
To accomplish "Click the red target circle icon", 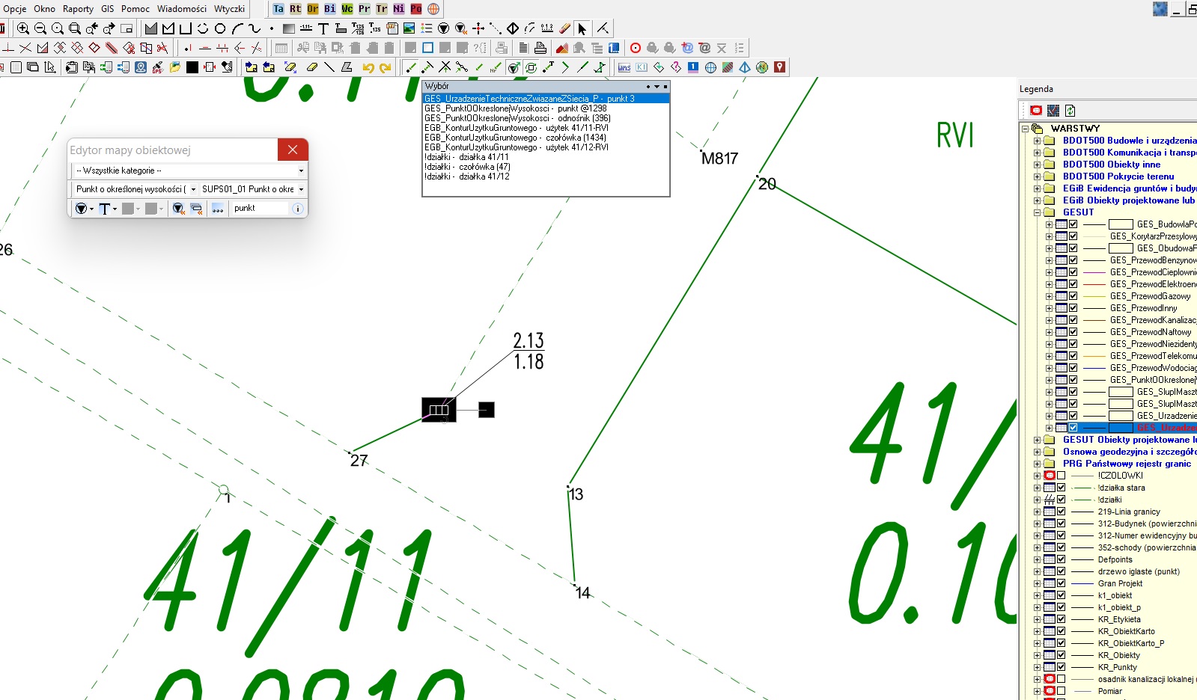I will pos(636,48).
